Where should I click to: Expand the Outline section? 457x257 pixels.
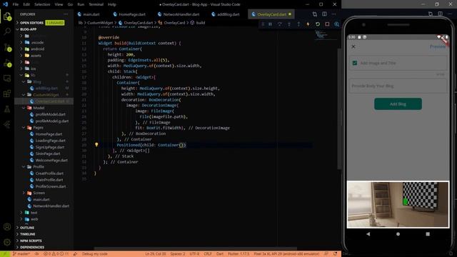(x=27, y=228)
